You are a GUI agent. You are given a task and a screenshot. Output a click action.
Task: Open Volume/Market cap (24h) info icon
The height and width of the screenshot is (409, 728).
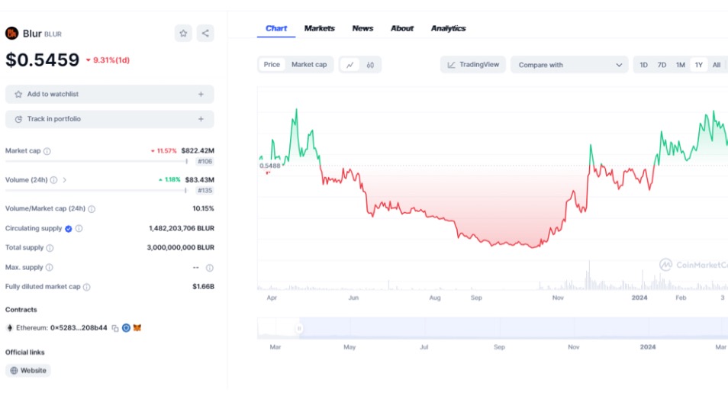tap(92, 209)
